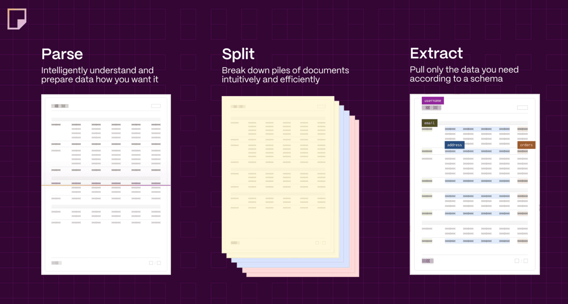The width and height of the screenshot is (568, 304).
Task: Select the blue address schema tag
Action: pos(455,145)
